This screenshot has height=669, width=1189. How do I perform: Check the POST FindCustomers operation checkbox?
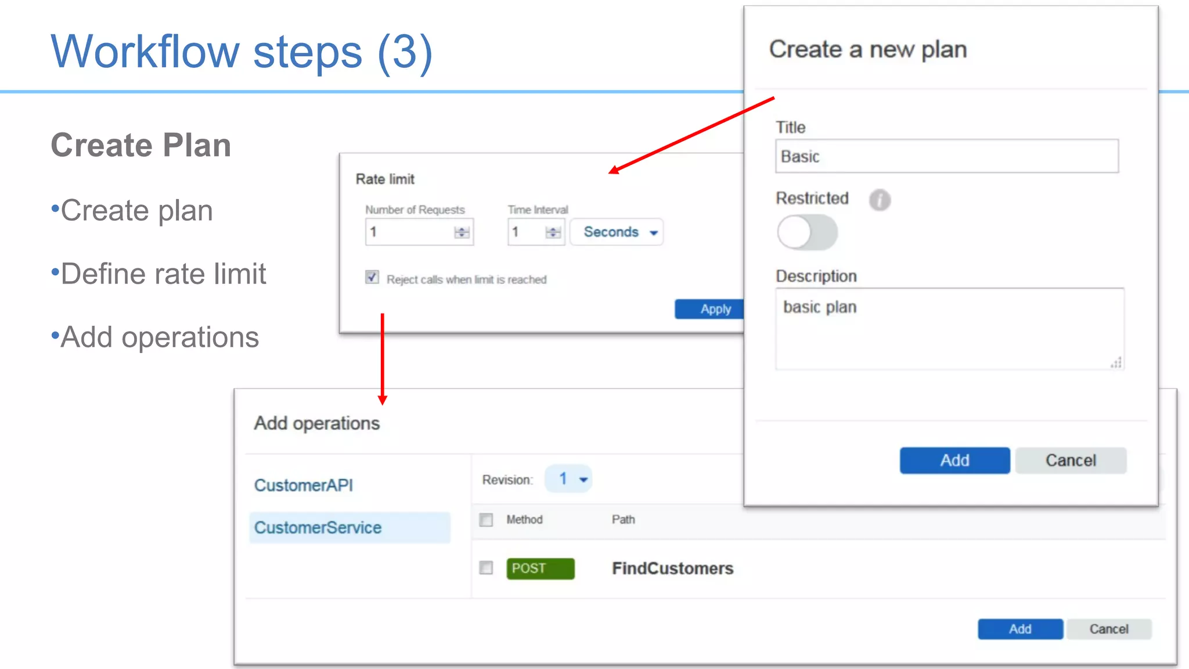coord(486,568)
